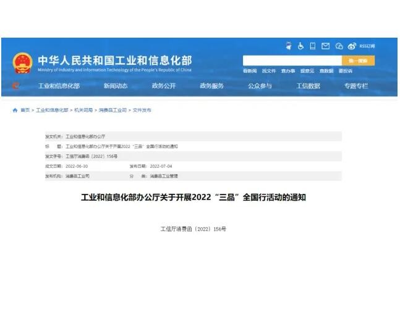Click the national emblem logo
The image size is (400, 313).
[x=22, y=63]
